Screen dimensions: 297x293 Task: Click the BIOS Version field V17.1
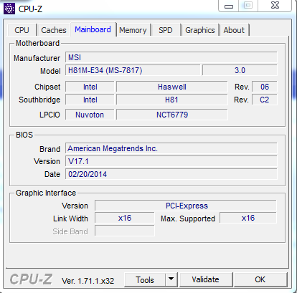coord(171,161)
